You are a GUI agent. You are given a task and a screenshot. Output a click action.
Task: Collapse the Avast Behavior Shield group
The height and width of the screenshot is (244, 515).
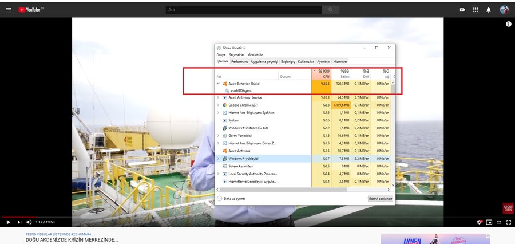(x=218, y=84)
